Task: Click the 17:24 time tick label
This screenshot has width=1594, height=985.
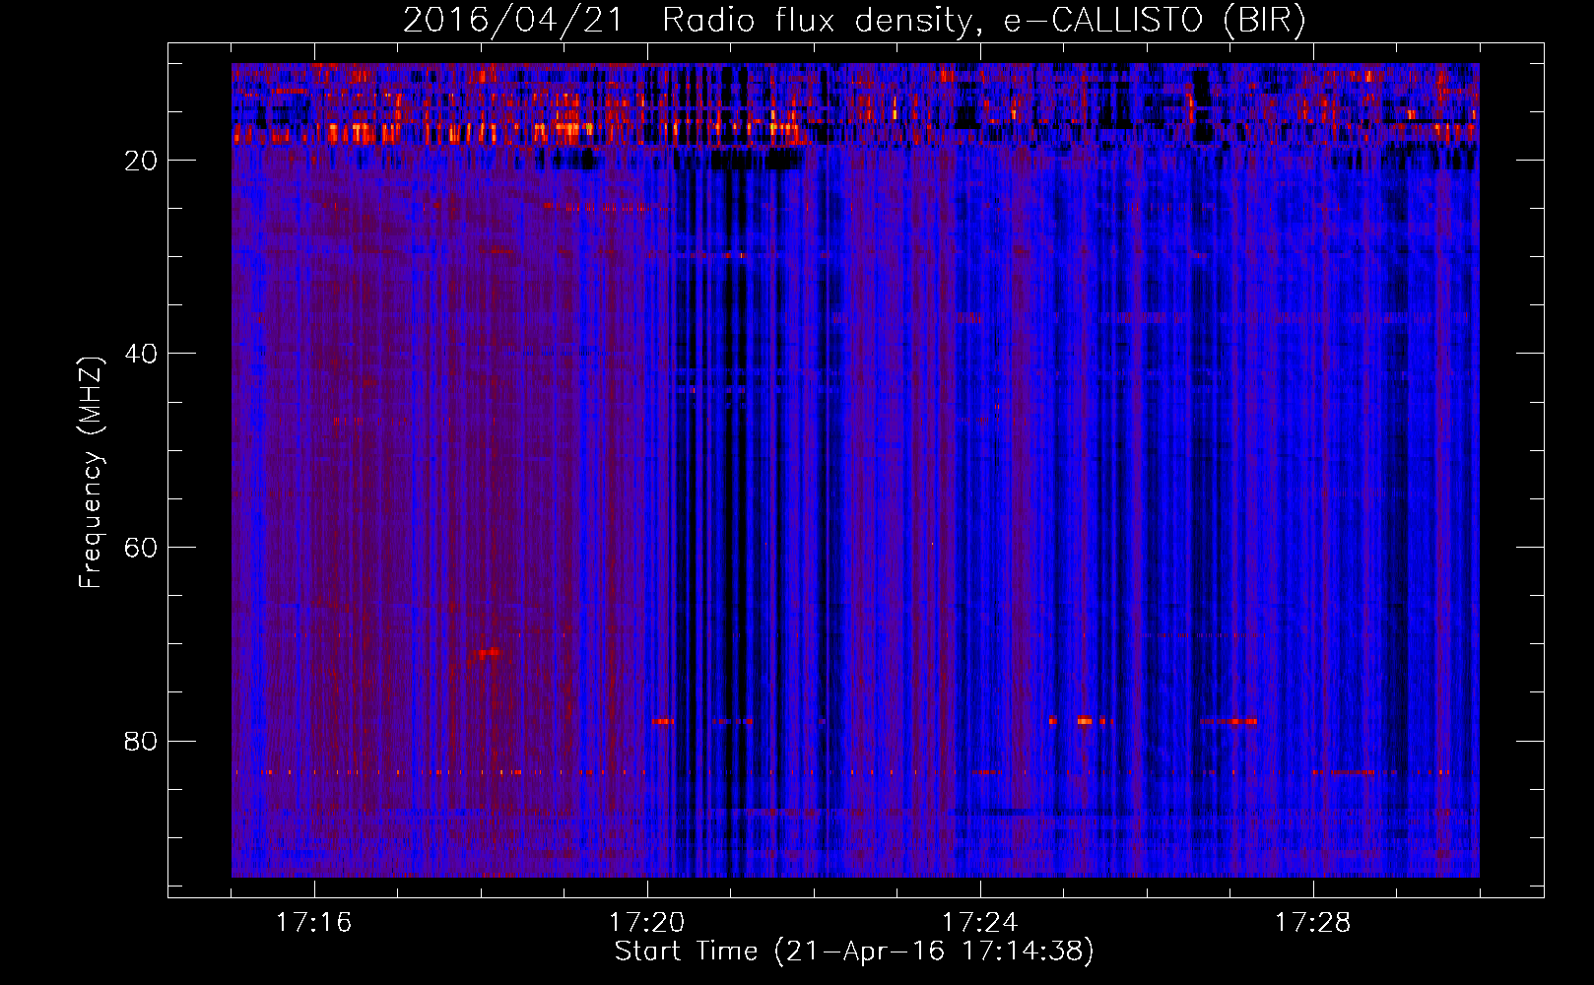Action: [x=980, y=923]
